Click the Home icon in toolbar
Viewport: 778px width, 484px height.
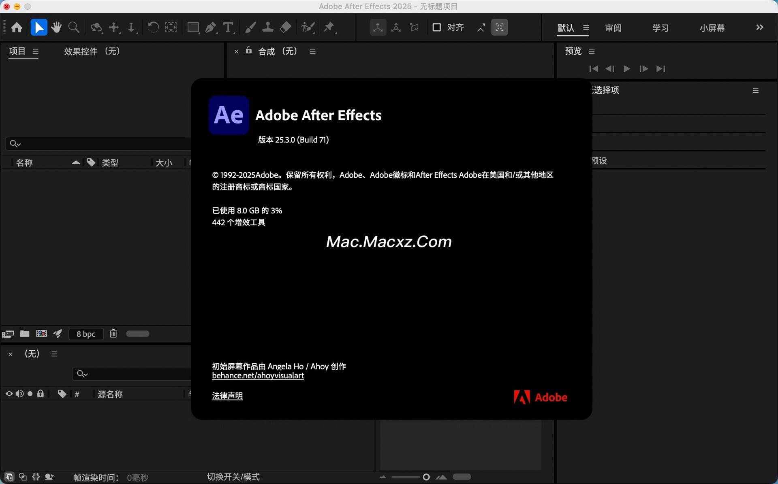point(17,28)
